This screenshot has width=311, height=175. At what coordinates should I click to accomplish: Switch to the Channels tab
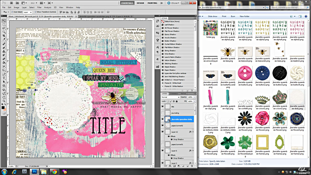coord(174,94)
